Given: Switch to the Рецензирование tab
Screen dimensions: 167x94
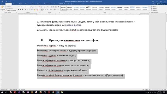Looking at the screenshot, I should 48,4.
